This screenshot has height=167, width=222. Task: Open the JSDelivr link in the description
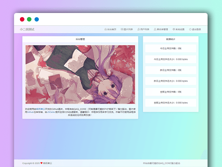51,112
